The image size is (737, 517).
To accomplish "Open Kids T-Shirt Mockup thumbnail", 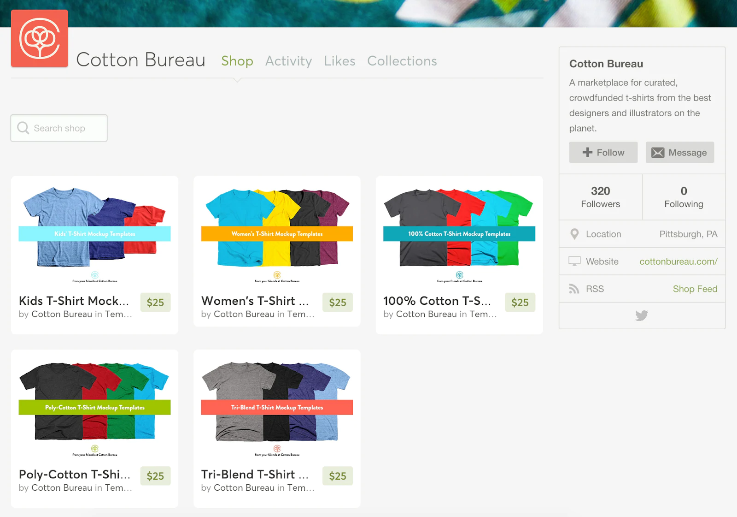I will click(x=94, y=234).
